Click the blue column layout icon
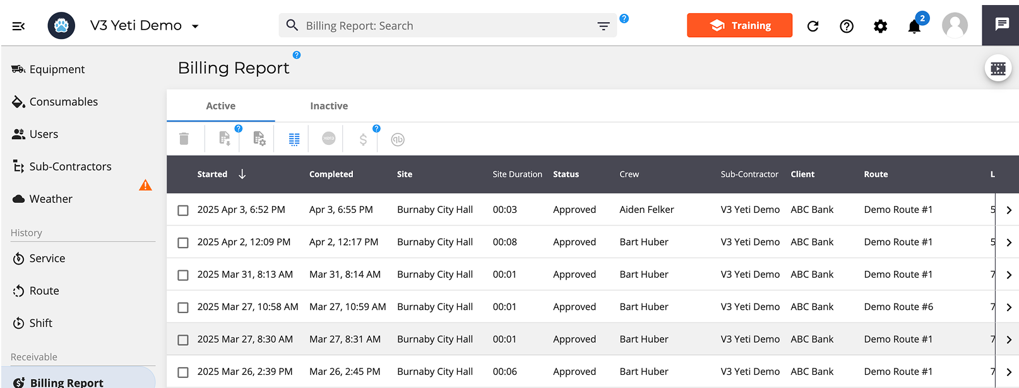The image size is (1019, 388). pyautogui.click(x=294, y=139)
